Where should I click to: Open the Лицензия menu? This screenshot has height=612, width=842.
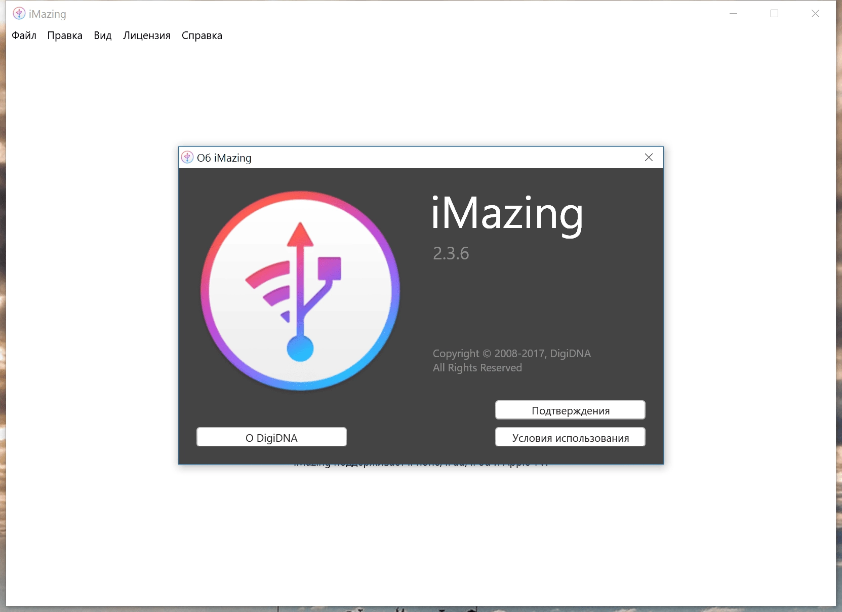click(x=147, y=35)
